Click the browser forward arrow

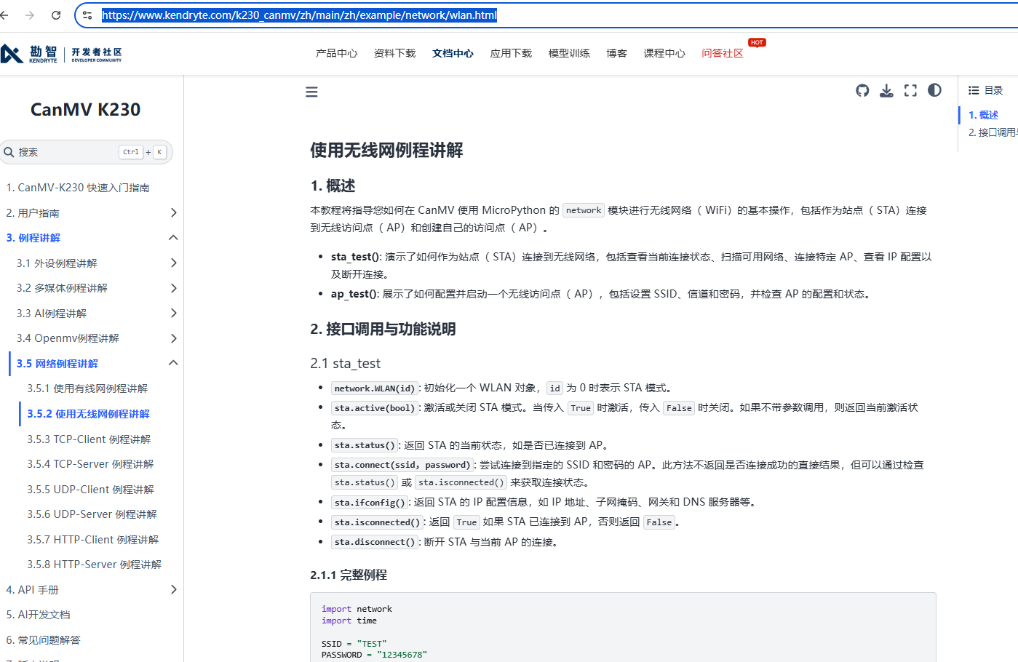[x=30, y=15]
